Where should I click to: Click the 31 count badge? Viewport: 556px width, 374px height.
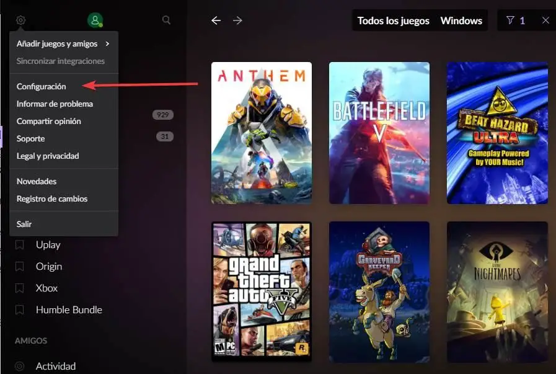[165, 136]
